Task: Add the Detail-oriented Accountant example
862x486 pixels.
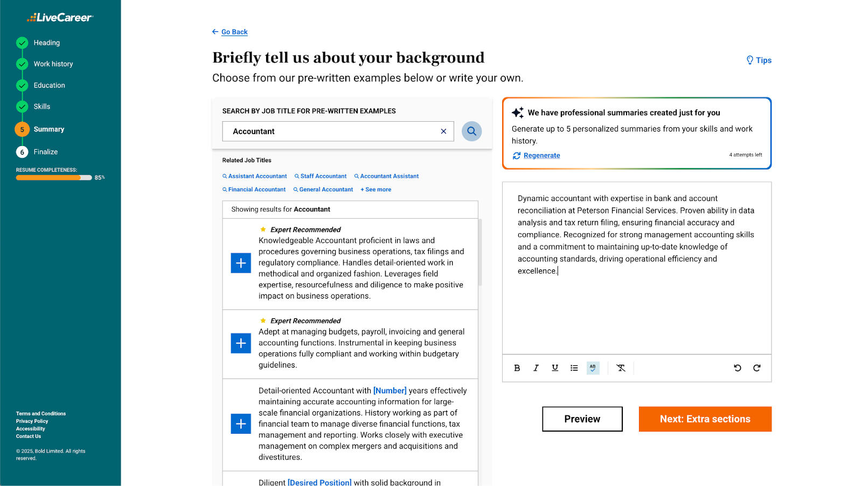Action: [241, 424]
